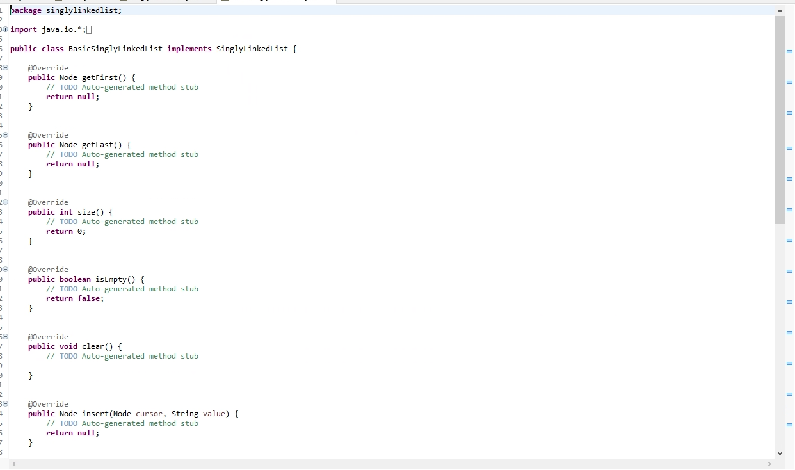795x470 pixels.
Task: Click the bottommost marker in the overview ruler
Action: (789, 424)
